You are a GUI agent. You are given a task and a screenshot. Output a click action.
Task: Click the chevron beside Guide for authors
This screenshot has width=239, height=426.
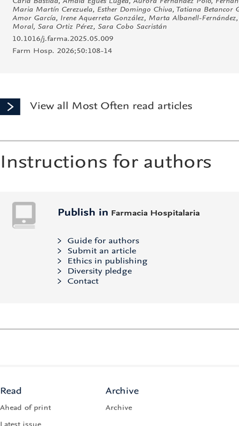(60, 241)
